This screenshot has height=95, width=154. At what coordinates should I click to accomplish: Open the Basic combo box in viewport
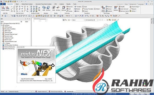[x=79, y=20]
